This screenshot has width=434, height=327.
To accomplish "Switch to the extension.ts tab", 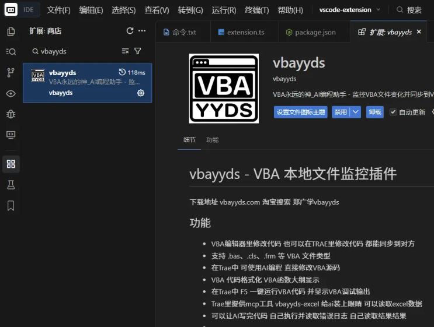I will pyautogui.click(x=244, y=32).
